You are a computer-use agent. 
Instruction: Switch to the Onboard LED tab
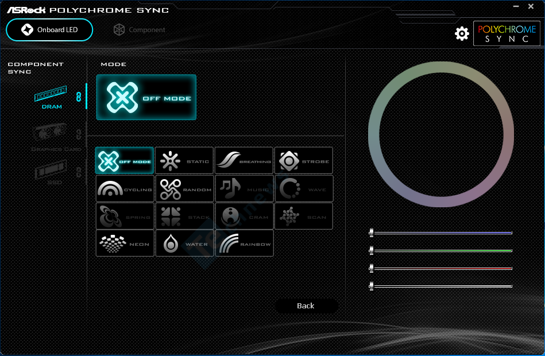coord(49,30)
